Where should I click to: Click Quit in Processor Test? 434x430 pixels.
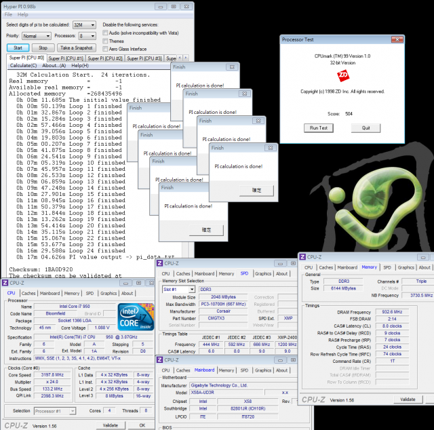366,128
